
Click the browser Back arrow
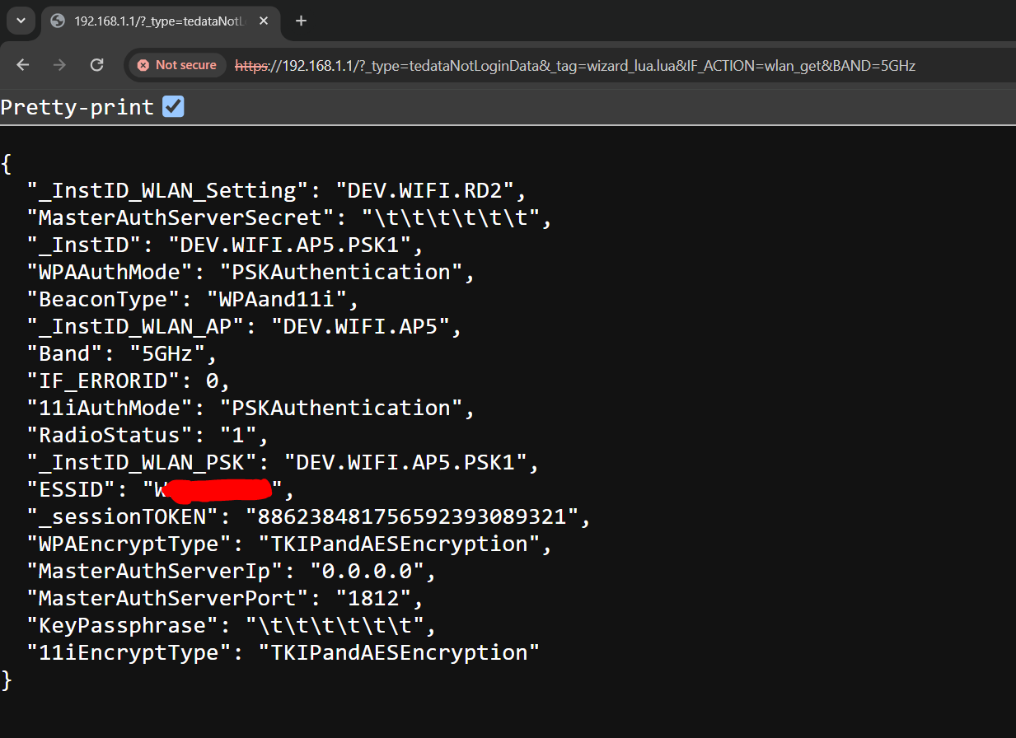click(23, 65)
